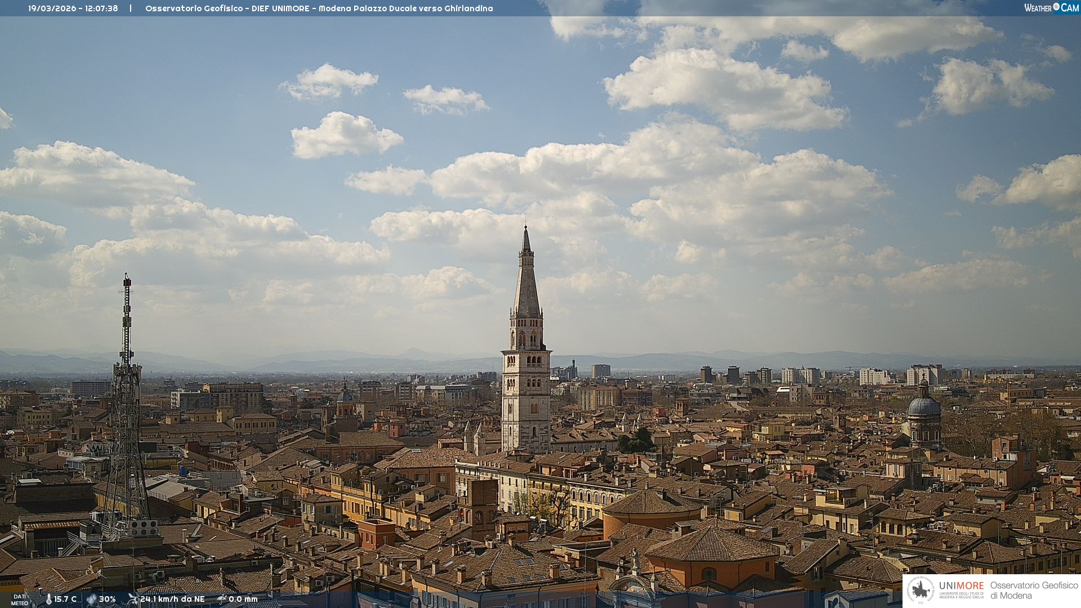Click the UNIMORE horseman seal emblem

tap(921, 590)
